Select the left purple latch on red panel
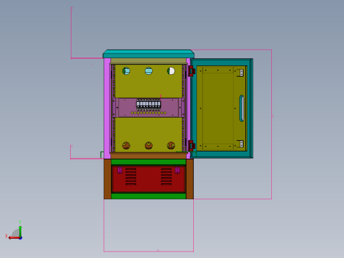Image resolution: width=344 pixels, height=258 pixels. (120, 170)
